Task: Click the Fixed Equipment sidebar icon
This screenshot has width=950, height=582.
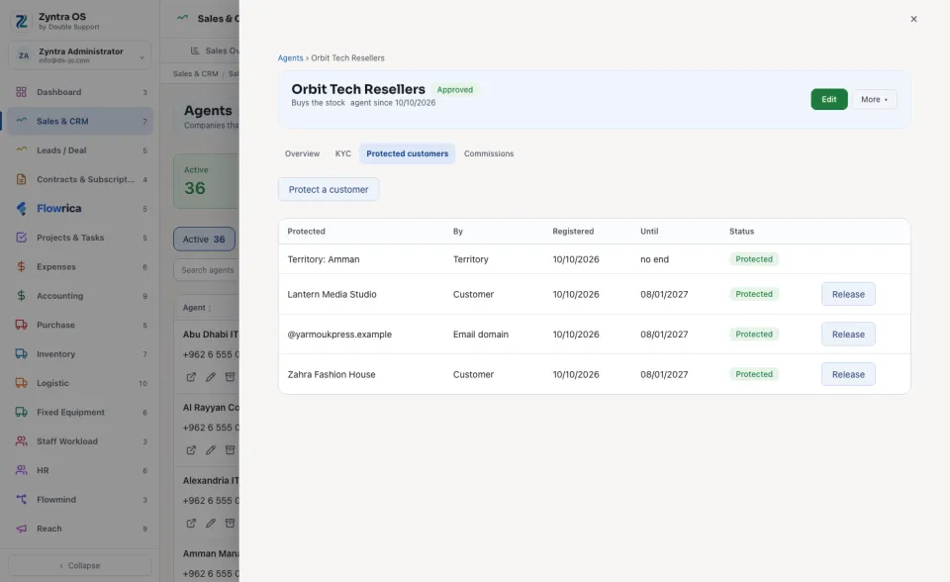Action: point(21,412)
